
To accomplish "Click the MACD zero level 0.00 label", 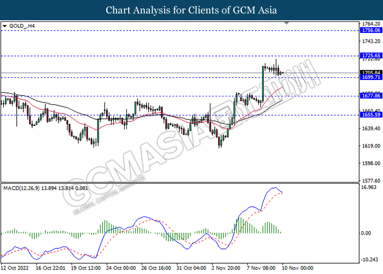I will 366,233.
